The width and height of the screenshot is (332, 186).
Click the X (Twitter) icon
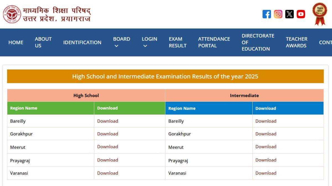(x=289, y=14)
